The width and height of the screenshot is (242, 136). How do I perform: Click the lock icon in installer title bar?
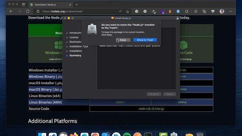coord(177,18)
